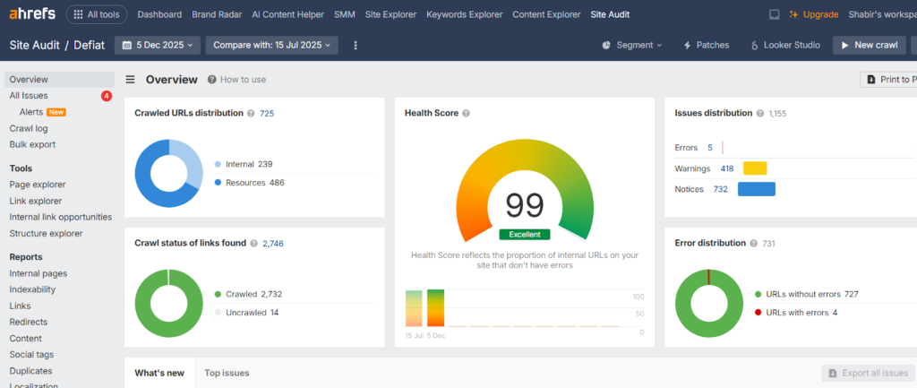This screenshot has width=917, height=388.
Task: Open the Segment dropdown
Action: (632, 45)
